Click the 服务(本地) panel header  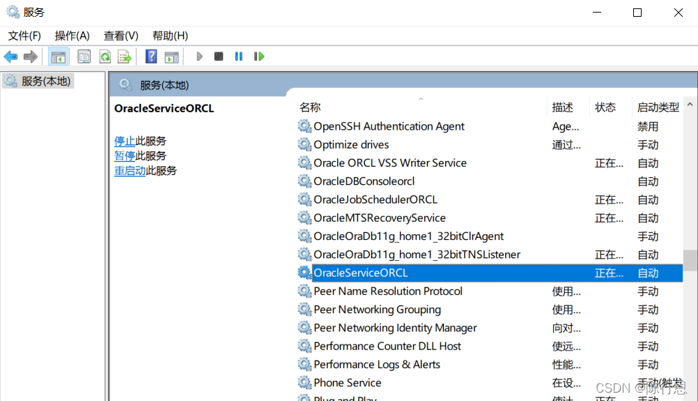(164, 85)
